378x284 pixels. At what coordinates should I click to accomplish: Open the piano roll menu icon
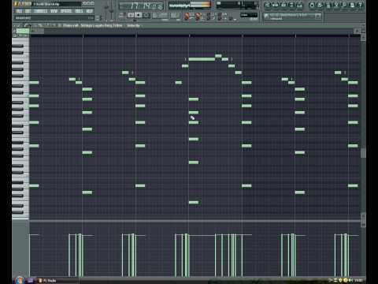[x=15, y=25]
